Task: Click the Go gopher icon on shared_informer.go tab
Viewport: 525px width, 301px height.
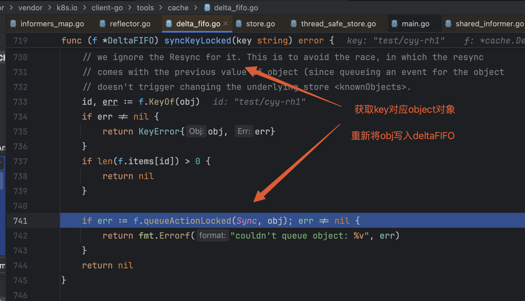Action: coord(448,23)
